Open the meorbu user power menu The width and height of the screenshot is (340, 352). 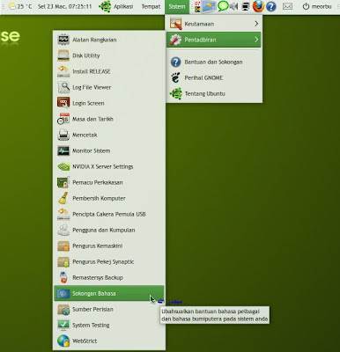click(x=317, y=6)
